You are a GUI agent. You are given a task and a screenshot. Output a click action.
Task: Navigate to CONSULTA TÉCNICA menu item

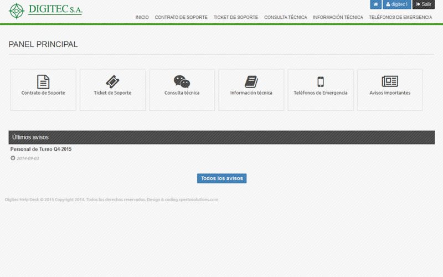285,18
